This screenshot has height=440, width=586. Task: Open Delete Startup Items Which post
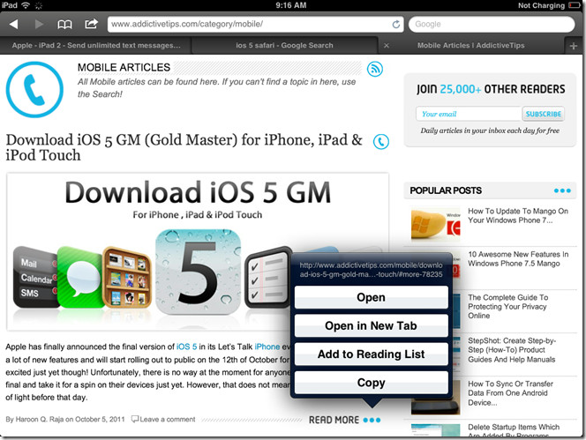click(514, 430)
